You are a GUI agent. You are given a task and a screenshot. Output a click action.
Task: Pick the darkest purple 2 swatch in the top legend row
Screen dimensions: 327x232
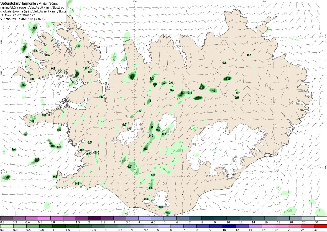[x=94, y=218]
